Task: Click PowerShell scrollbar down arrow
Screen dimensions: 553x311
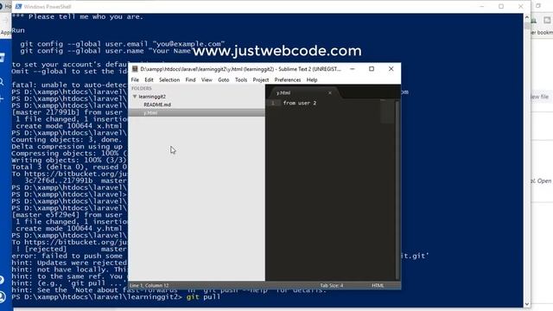Action: click(x=527, y=304)
